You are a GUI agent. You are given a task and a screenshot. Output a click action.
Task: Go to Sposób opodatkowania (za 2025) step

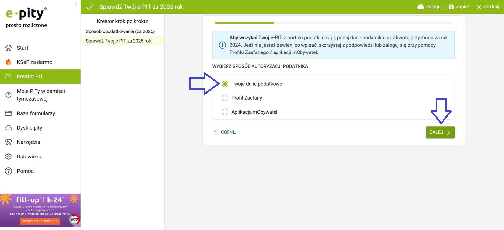tap(120, 31)
